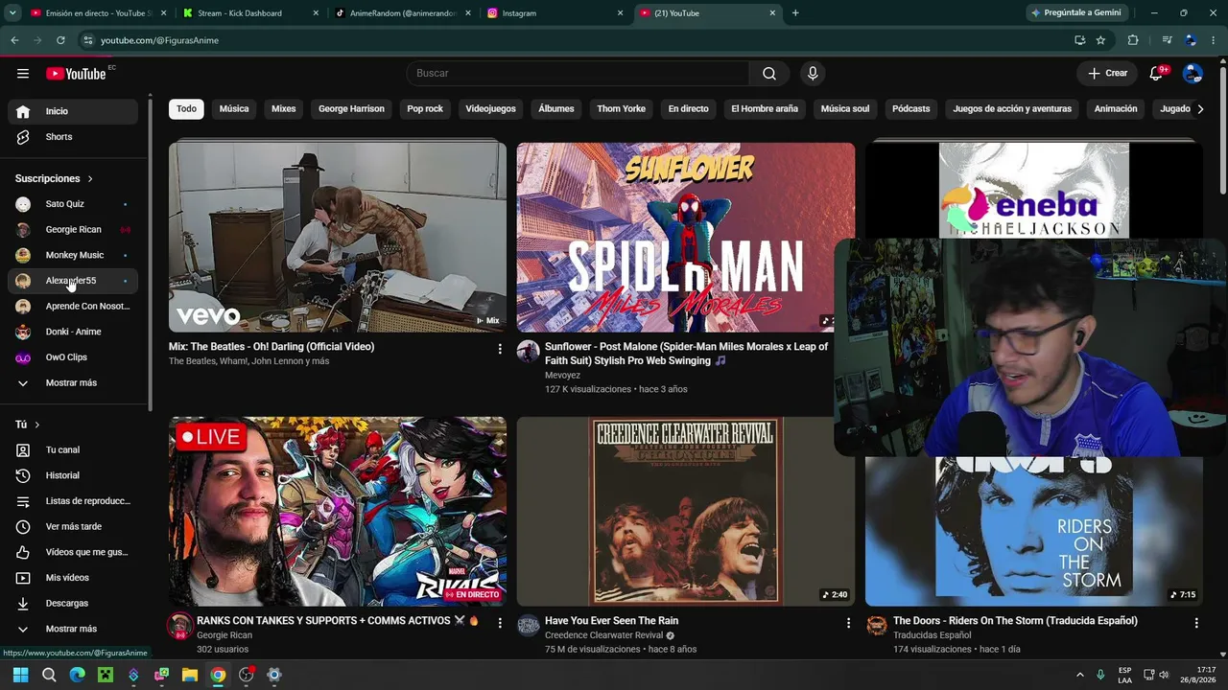The width and height of the screenshot is (1228, 690).
Task: Open Videos que me gustan list
Action: point(73,552)
